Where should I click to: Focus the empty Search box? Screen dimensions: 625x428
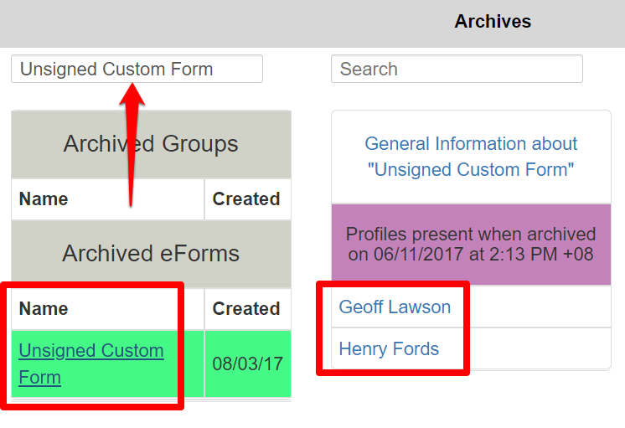pos(457,70)
